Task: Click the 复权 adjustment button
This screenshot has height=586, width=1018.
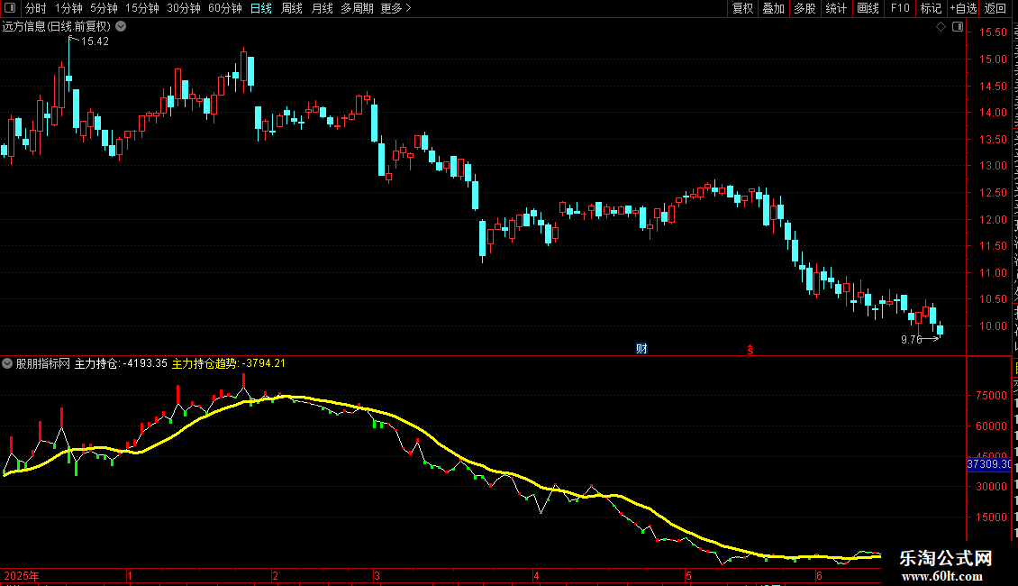Action: coord(742,8)
